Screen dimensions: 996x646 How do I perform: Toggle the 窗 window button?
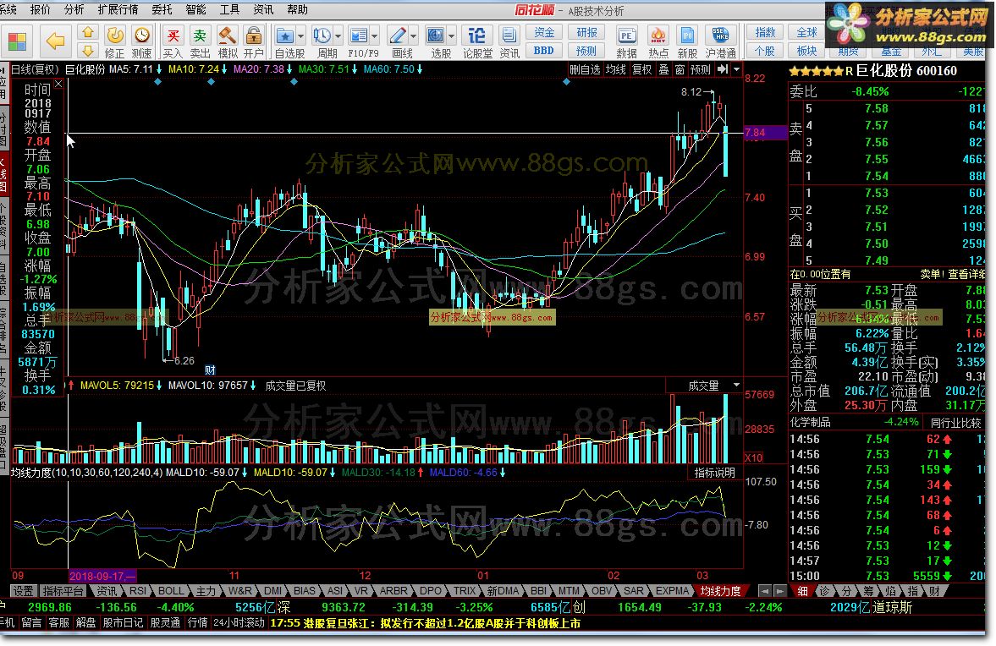(680, 69)
